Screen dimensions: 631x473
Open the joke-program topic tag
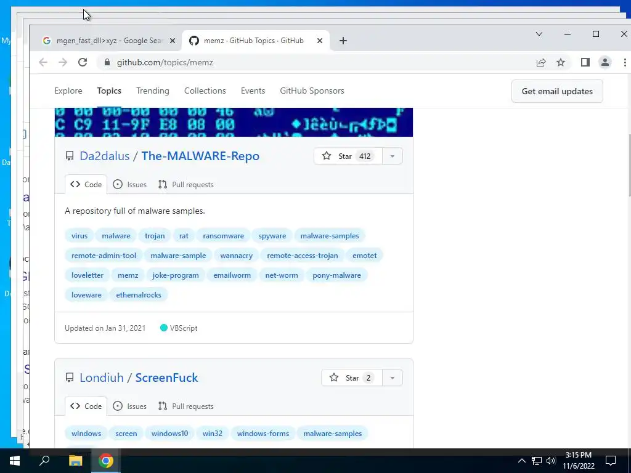click(x=176, y=275)
